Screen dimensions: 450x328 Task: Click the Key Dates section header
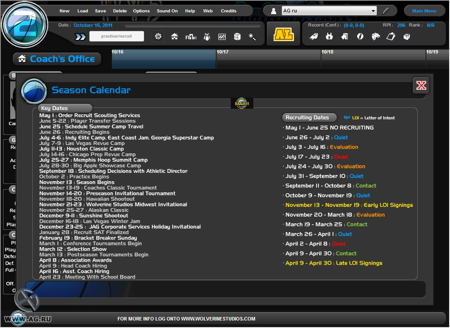(x=65, y=108)
